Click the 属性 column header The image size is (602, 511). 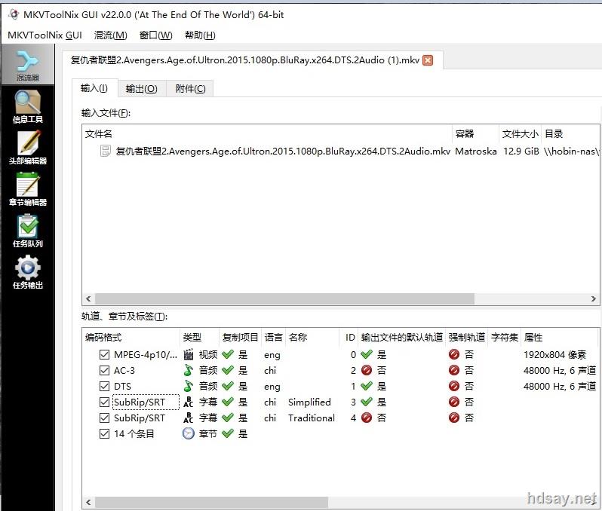pos(560,337)
